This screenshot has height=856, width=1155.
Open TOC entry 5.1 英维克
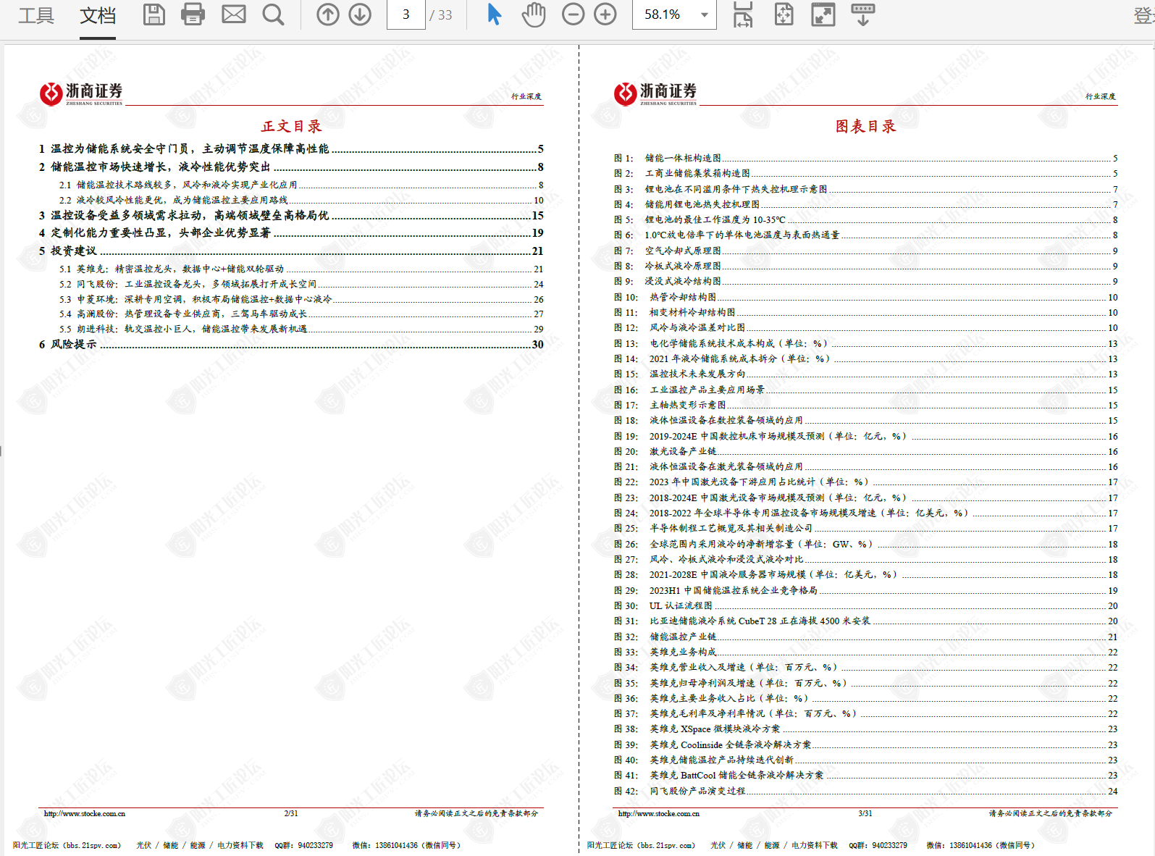coord(301,269)
